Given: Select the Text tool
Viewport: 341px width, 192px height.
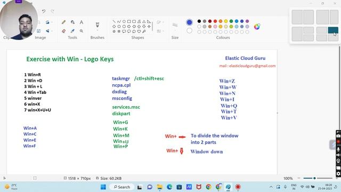Looking at the screenshot, I should click(82, 22).
